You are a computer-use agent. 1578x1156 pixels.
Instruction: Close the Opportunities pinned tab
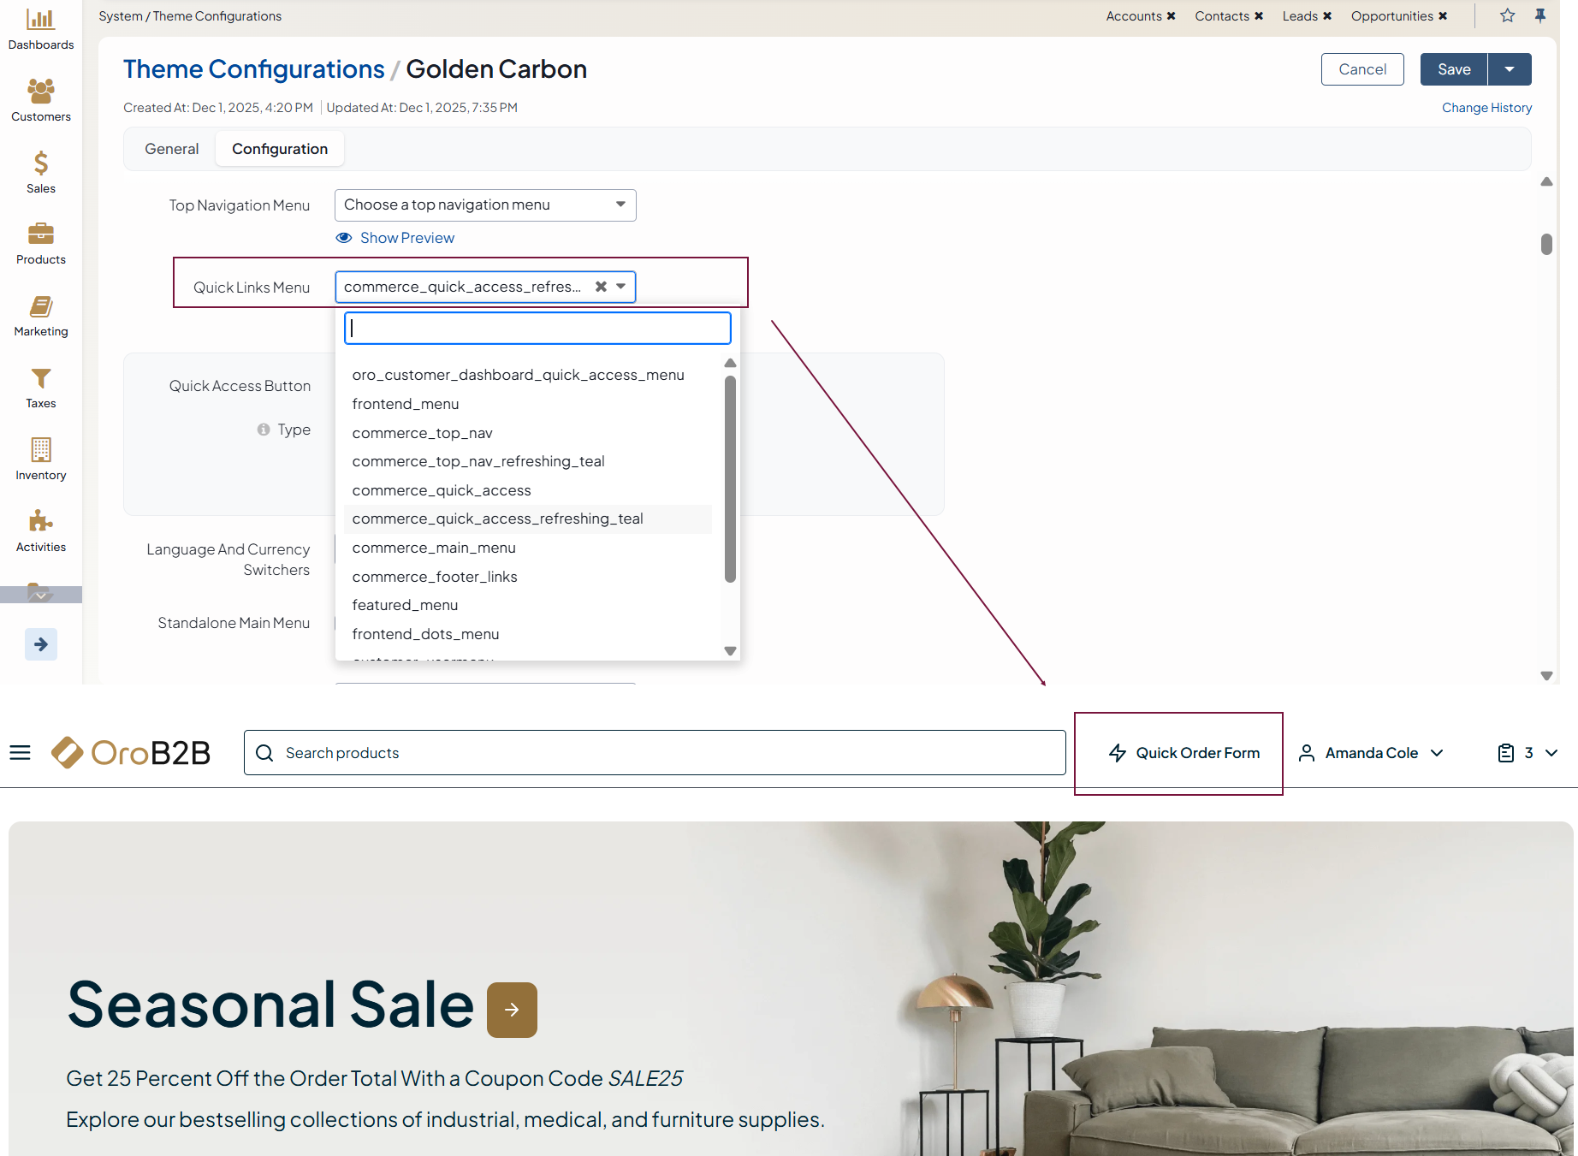click(x=1443, y=16)
